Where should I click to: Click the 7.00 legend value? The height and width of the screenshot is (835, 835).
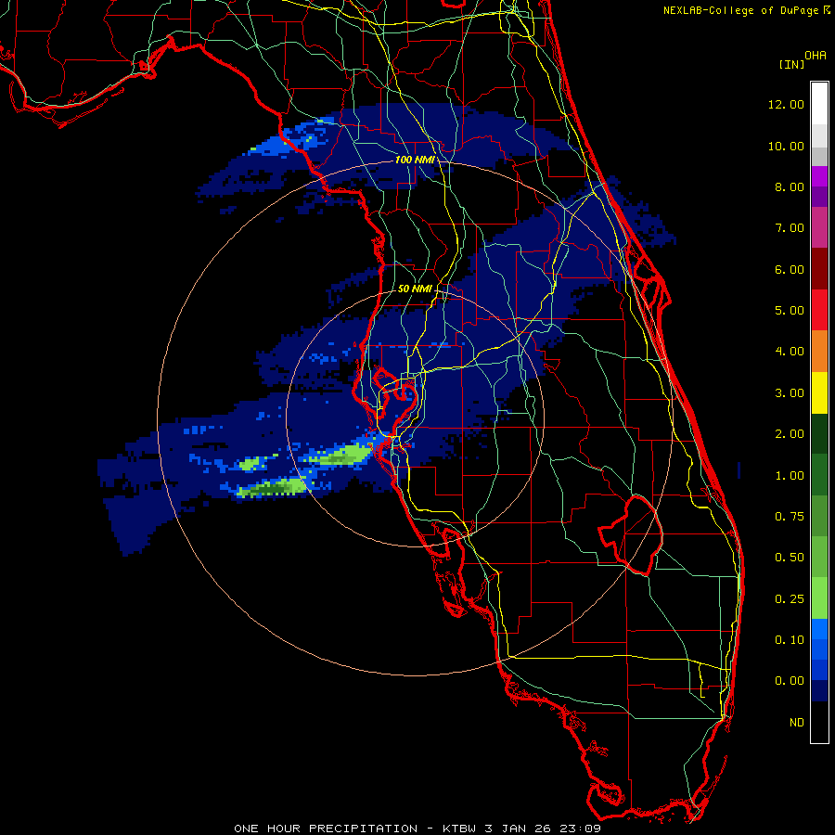click(x=790, y=228)
